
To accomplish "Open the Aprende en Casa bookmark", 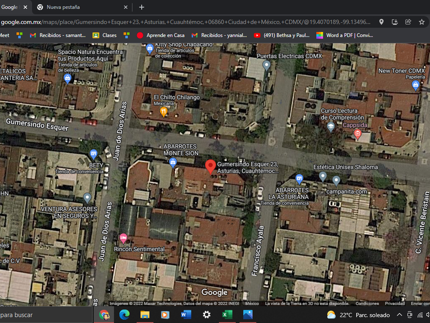I will pyautogui.click(x=160, y=35).
